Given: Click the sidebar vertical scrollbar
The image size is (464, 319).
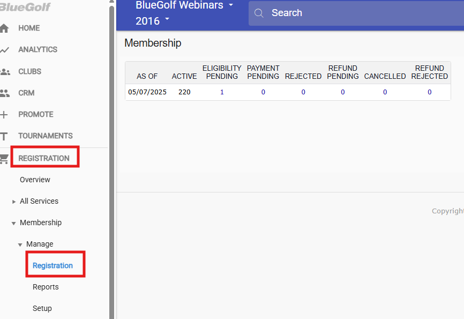Looking at the screenshot, I should click(111, 162).
